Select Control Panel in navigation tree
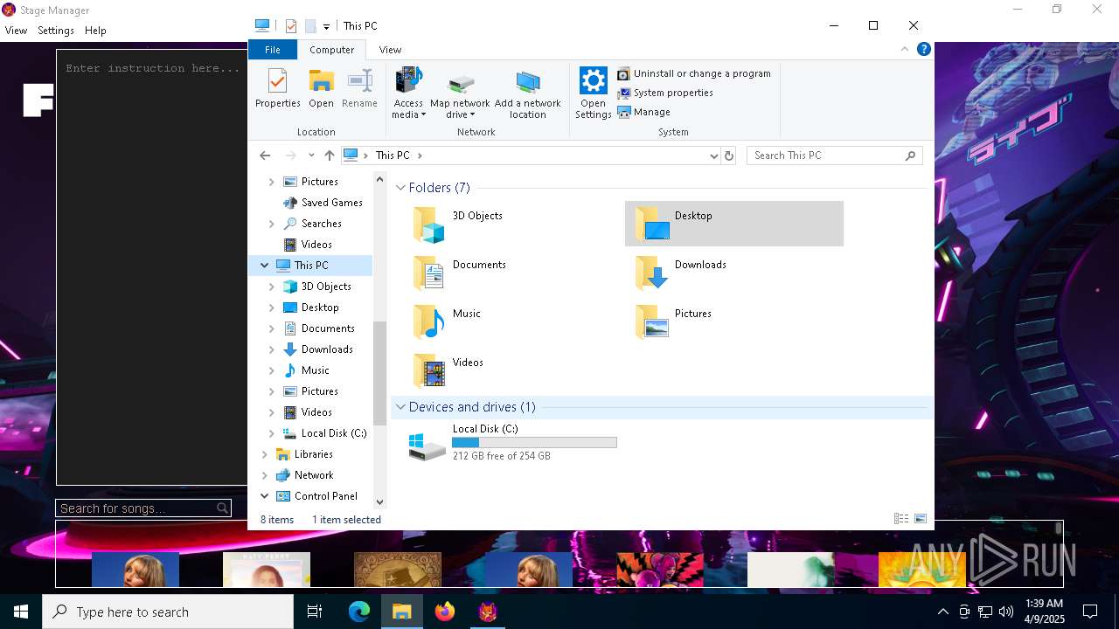This screenshot has height=629, width=1119. 325,496
